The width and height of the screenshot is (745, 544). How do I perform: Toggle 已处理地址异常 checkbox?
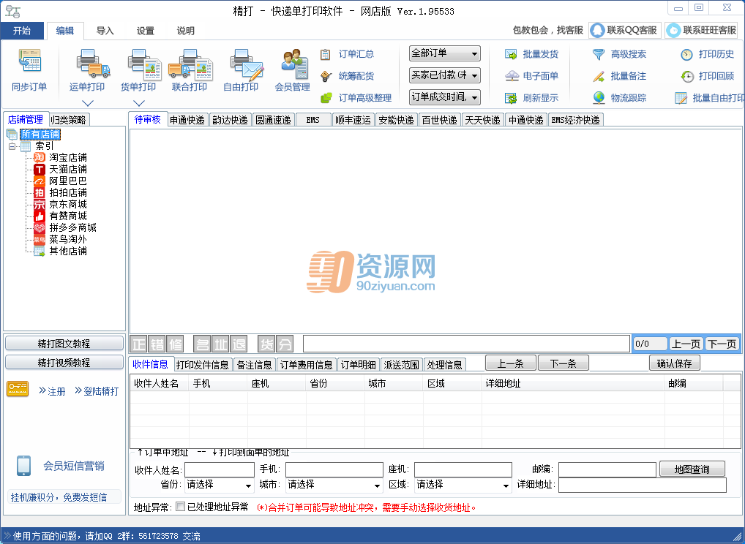click(x=180, y=507)
